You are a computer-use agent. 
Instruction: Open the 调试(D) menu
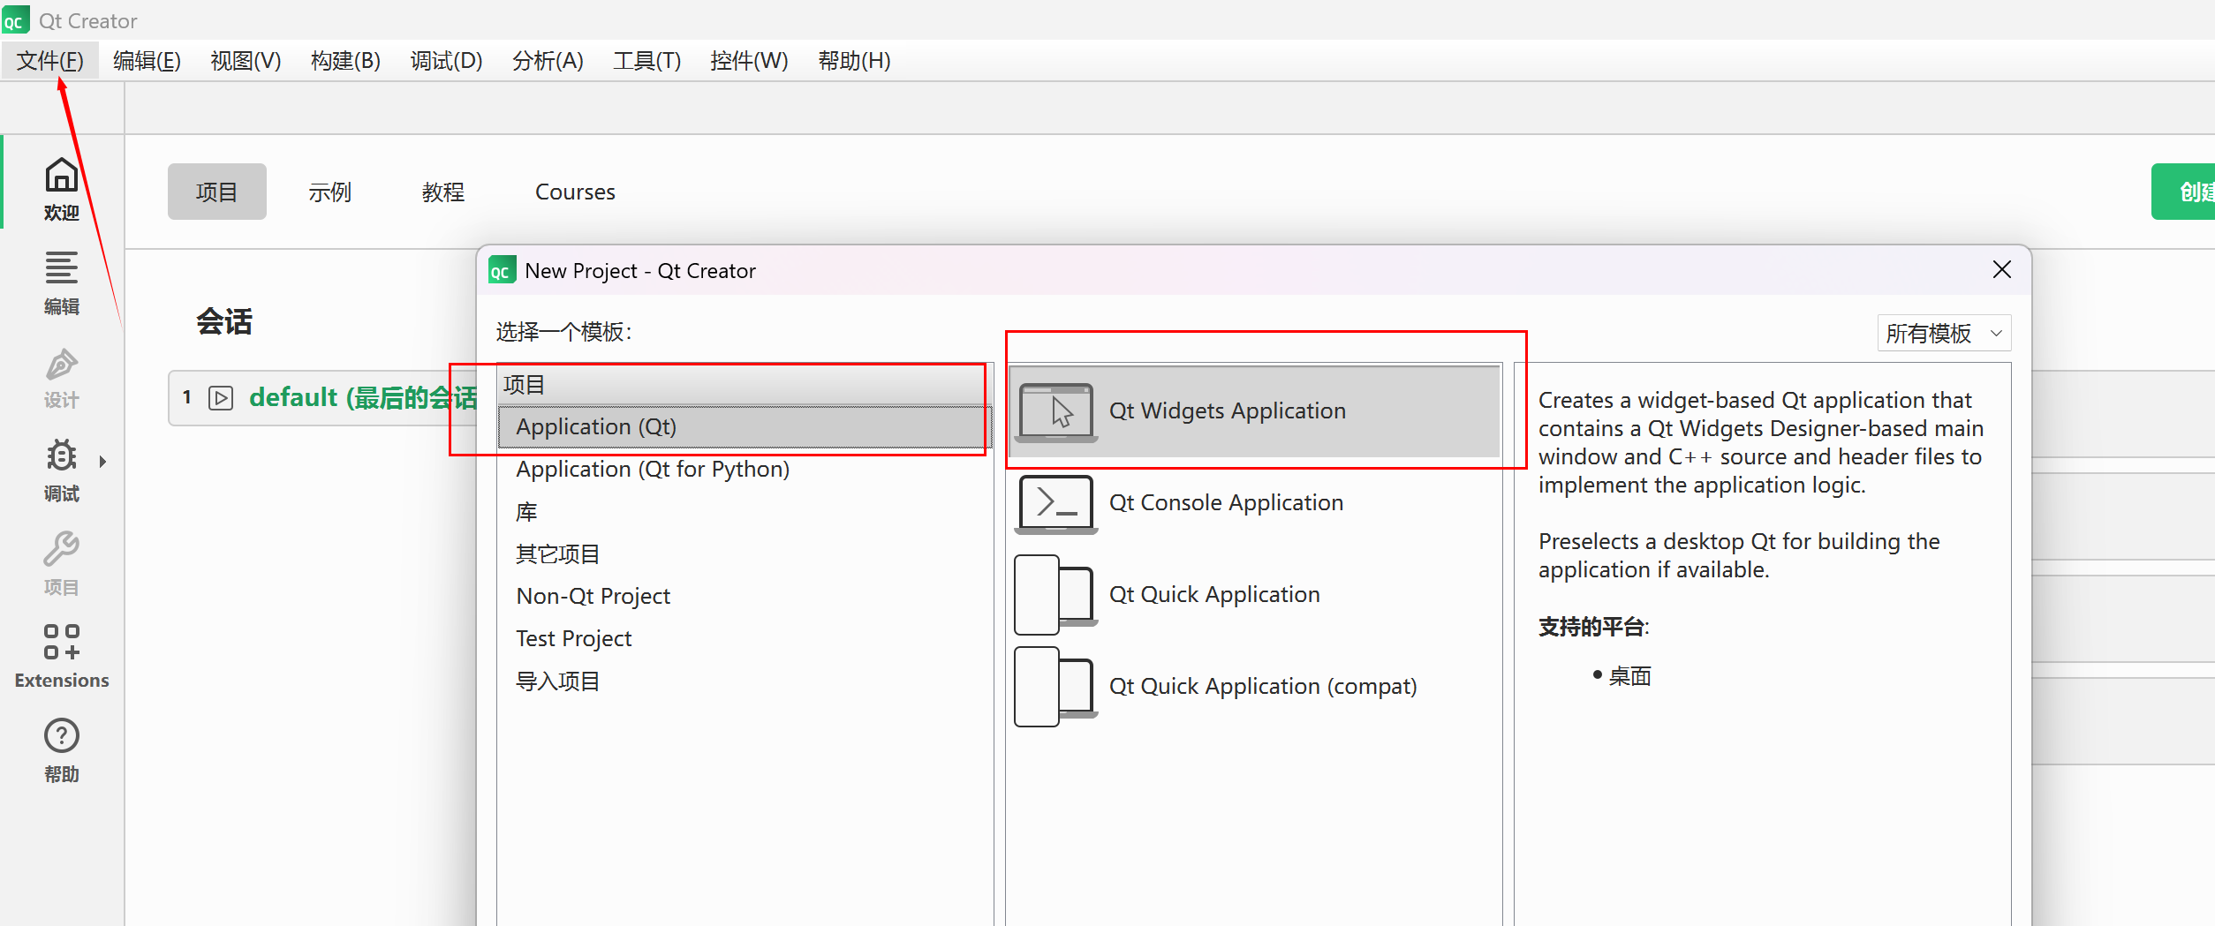446,60
